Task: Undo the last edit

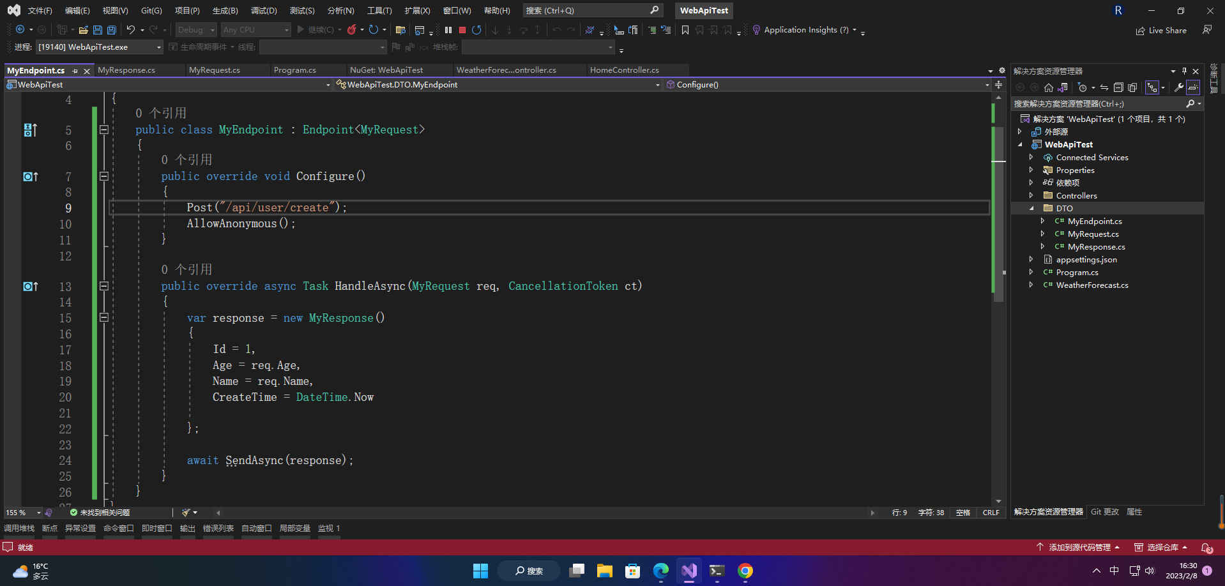Action: [131, 29]
